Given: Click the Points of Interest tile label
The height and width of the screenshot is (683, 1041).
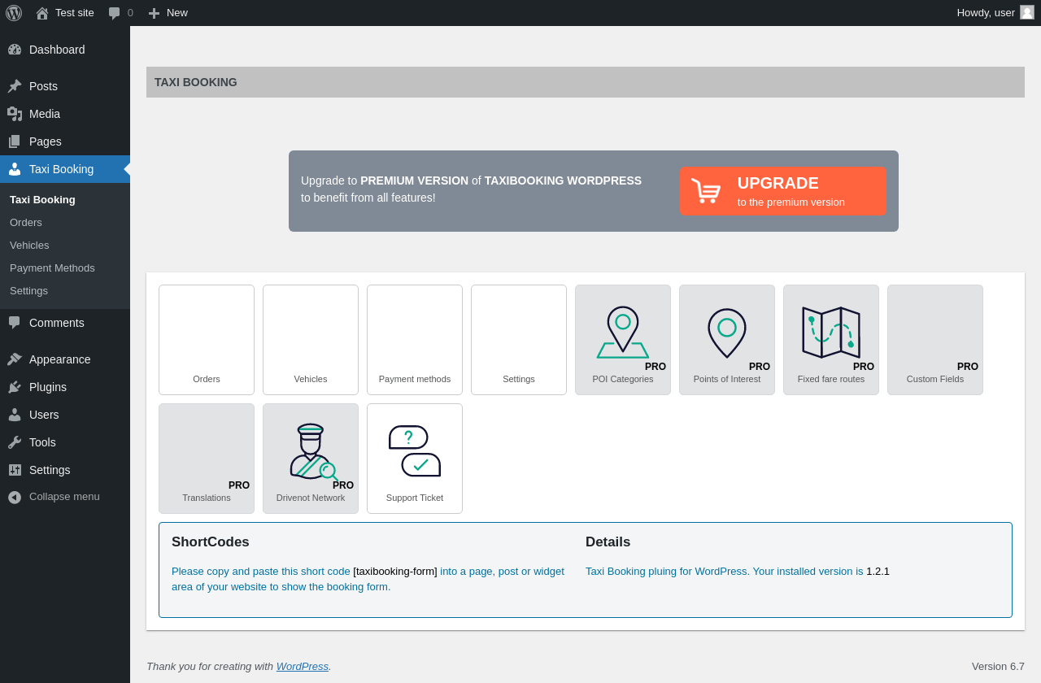Looking at the screenshot, I should pyautogui.click(x=727, y=379).
